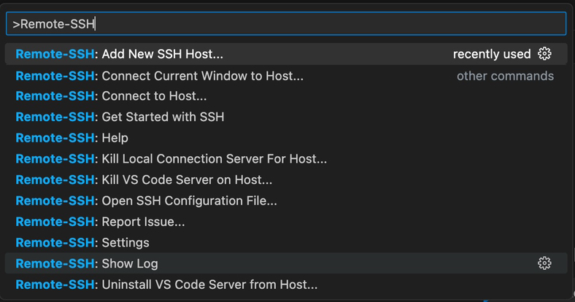Image resolution: width=575 pixels, height=302 pixels.
Task: Select Remote-SSH: Report Issue entry
Action: (x=286, y=221)
